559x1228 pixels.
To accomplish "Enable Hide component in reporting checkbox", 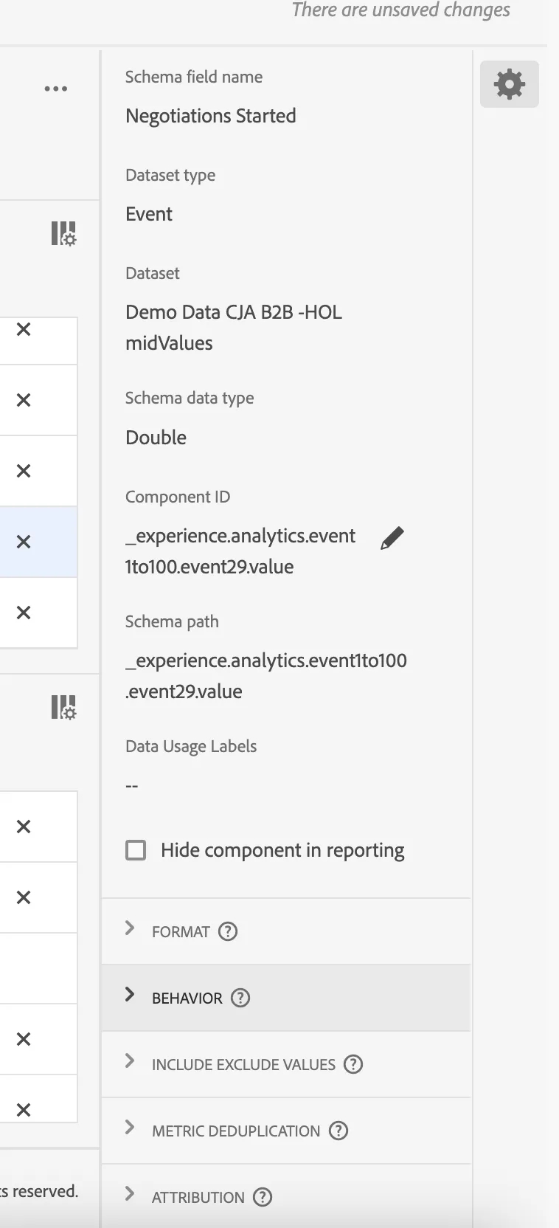I will [x=136, y=850].
